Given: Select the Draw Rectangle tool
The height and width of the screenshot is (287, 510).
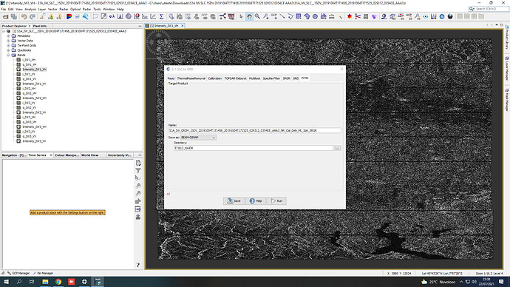Looking at the screenshot, I should tap(299, 16).
